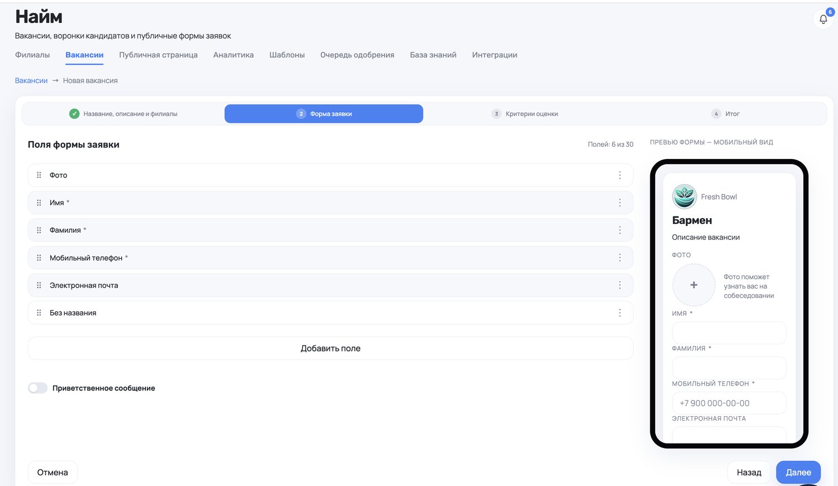Click the Электронная почта input in preview
The width and height of the screenshot is (838, 486).
[729, 435]
